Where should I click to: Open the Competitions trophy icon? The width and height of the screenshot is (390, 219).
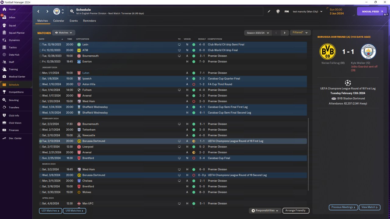pyautogui.click(x=4, y=92)
